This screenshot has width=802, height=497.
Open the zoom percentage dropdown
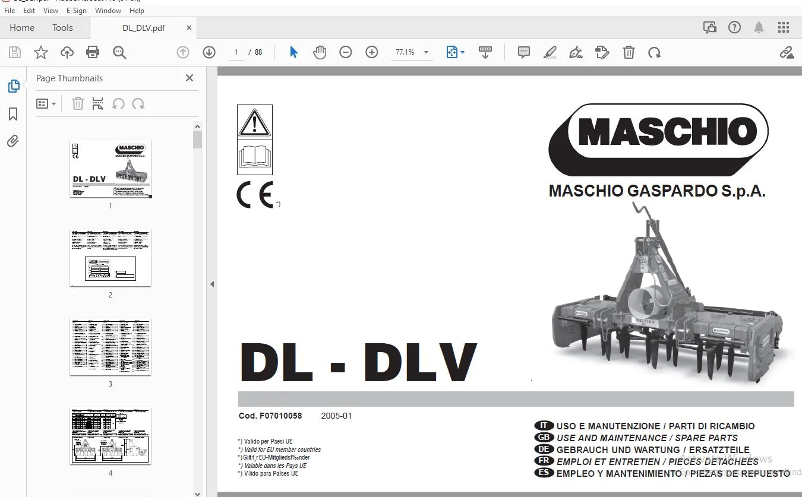tap(426, 52)
